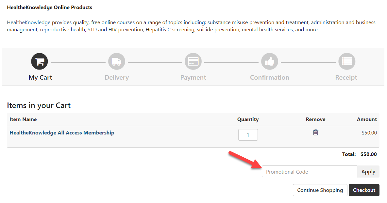
Task: Focus the Quantity input box
Action: pyautogui.click(x=248, y=135)
